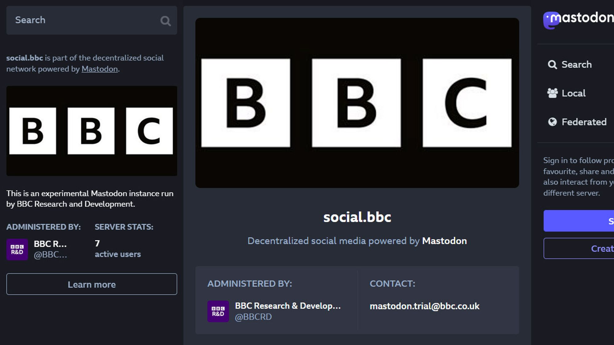The width and height of the screenshot is (614, 345).
Task: Click the bold Mastodon link under social.bbc
Action: 444,241
